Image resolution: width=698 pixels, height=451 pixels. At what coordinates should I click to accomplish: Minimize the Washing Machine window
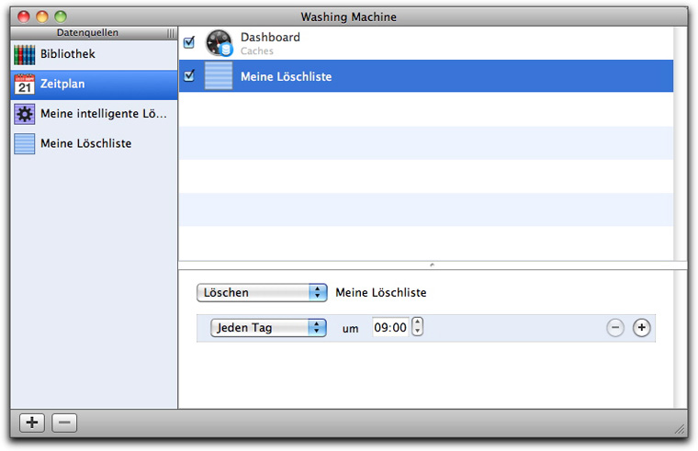click(42, 17)
